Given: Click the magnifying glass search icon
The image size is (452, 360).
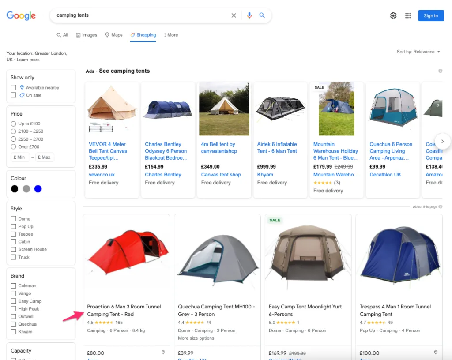Looking at the screenshot, I should click(x=262, y=15).
